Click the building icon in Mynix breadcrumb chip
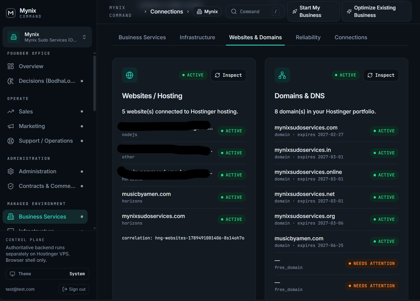Screen dimensions: 420x301 click(199, 11)
